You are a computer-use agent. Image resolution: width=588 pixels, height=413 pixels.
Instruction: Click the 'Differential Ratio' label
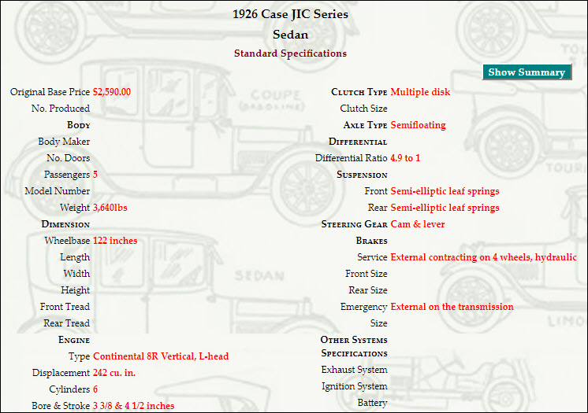(352, 158)
